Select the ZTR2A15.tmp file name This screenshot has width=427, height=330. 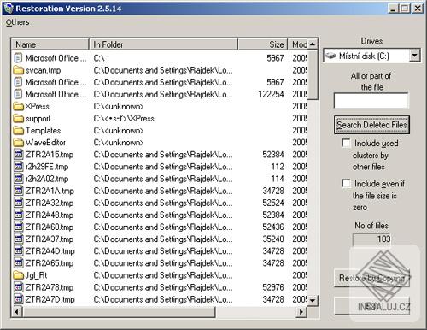(50, 155)
